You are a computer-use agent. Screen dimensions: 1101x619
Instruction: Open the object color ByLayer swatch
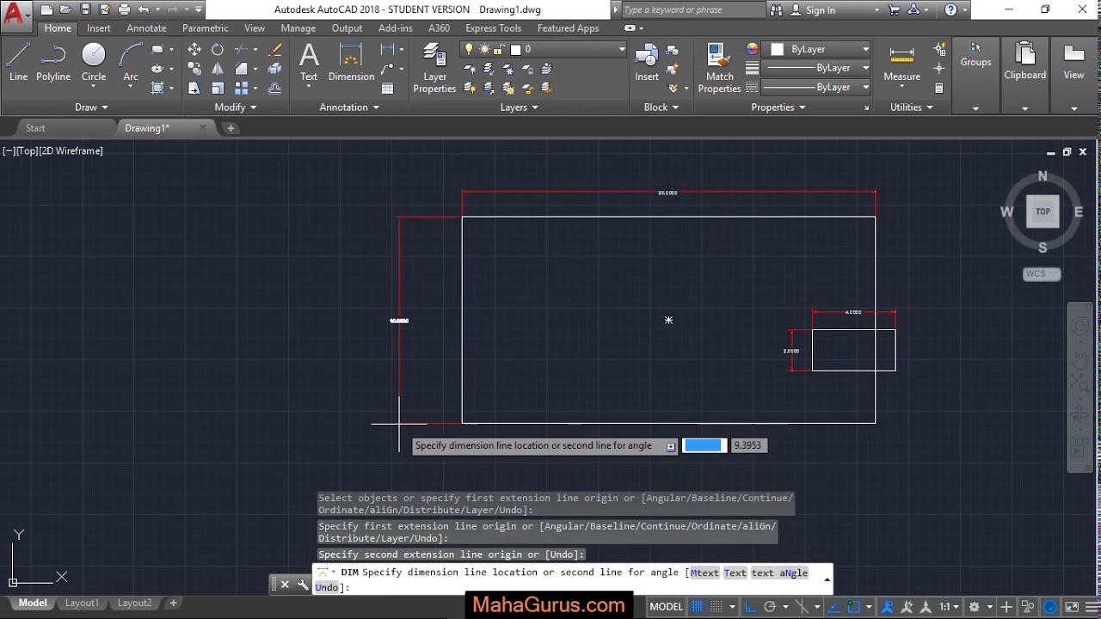pyautogui.click(x=777, y=49)
